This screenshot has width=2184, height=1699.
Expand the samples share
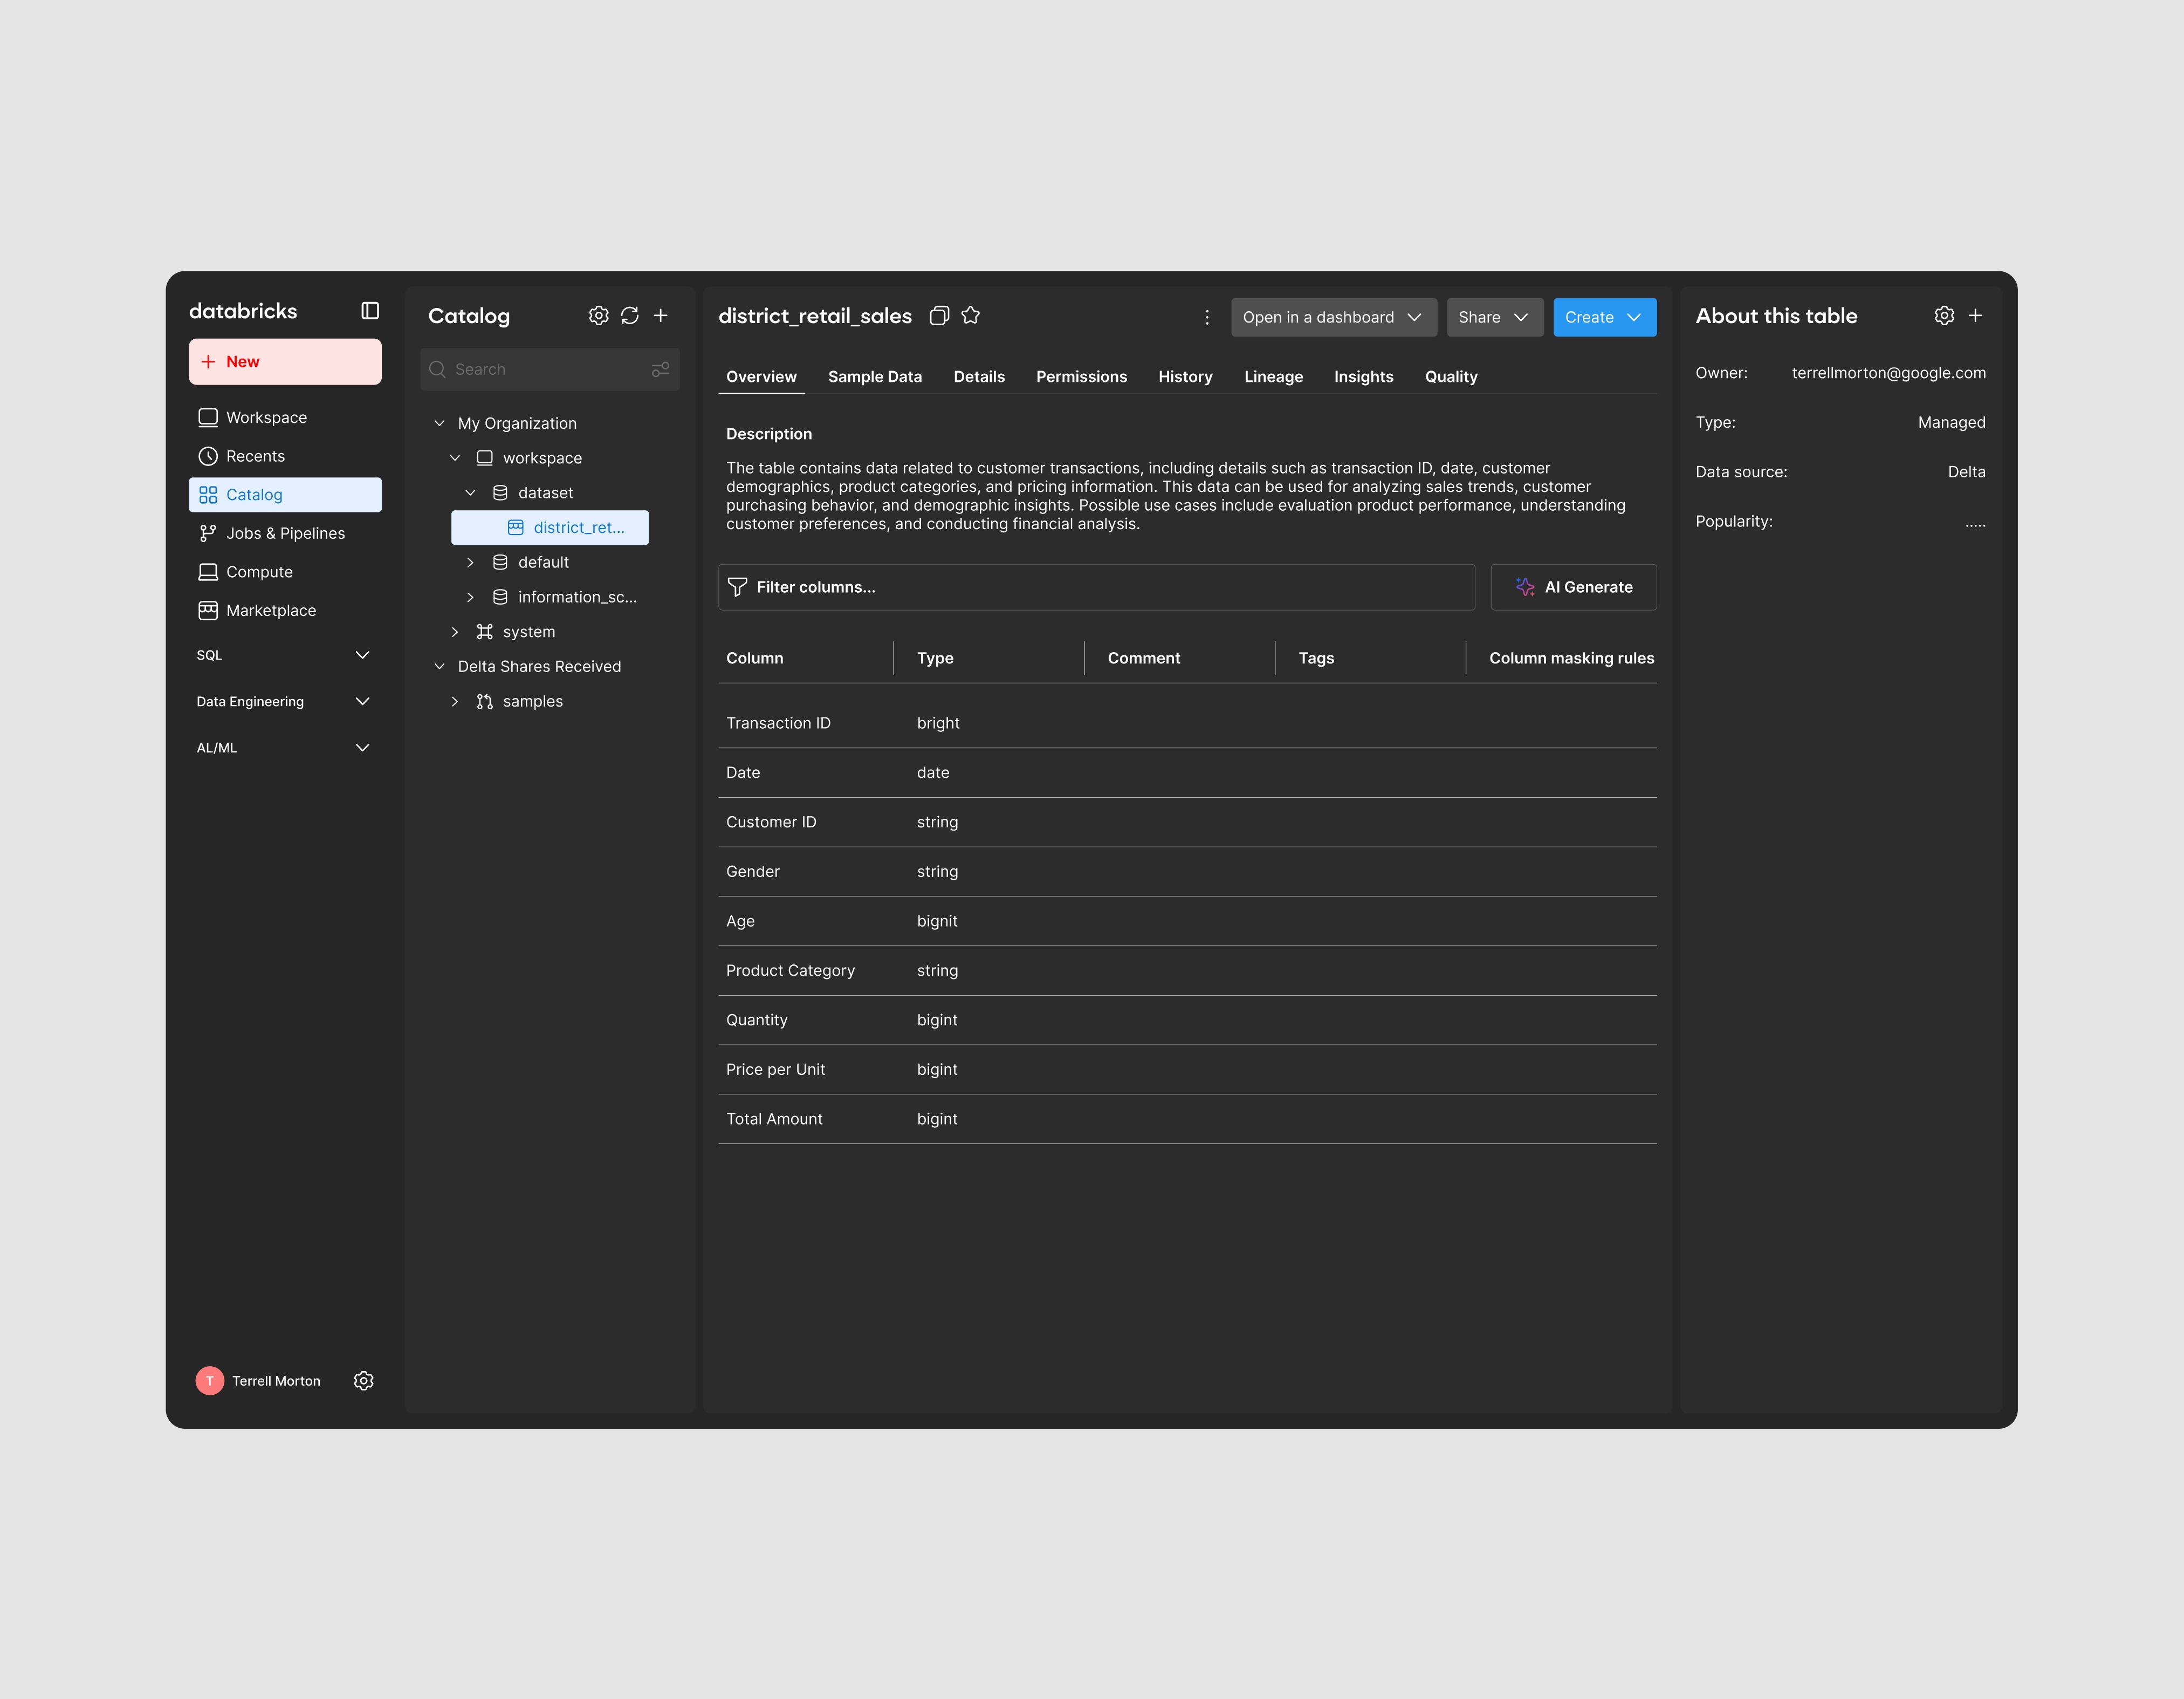[455, 701]
